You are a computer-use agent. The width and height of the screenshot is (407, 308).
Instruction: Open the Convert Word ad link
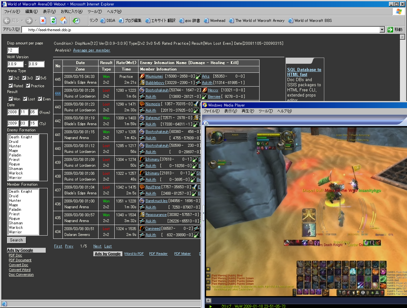tap(20, 270)
